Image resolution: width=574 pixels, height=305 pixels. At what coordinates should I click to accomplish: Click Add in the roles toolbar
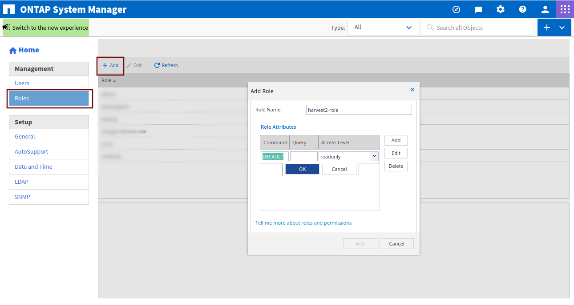tap(110, 65)
